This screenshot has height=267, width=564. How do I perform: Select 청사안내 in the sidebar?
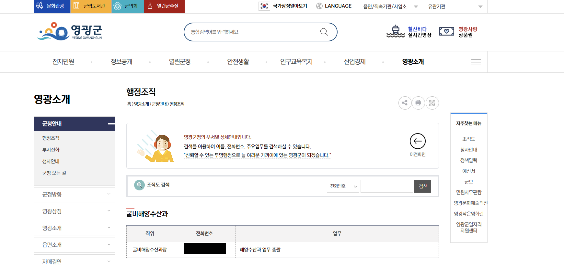(51, 161)
